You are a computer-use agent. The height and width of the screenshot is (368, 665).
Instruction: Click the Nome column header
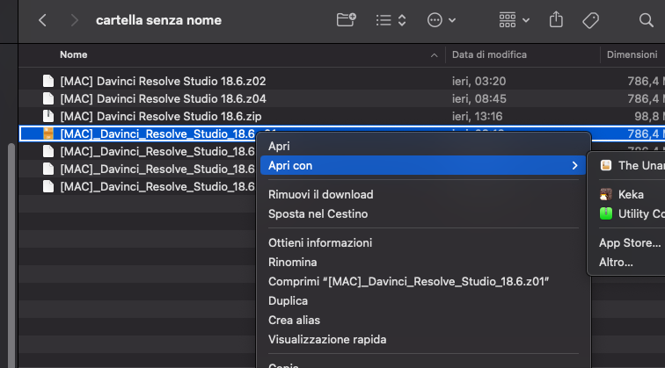(x=73, y=54)
